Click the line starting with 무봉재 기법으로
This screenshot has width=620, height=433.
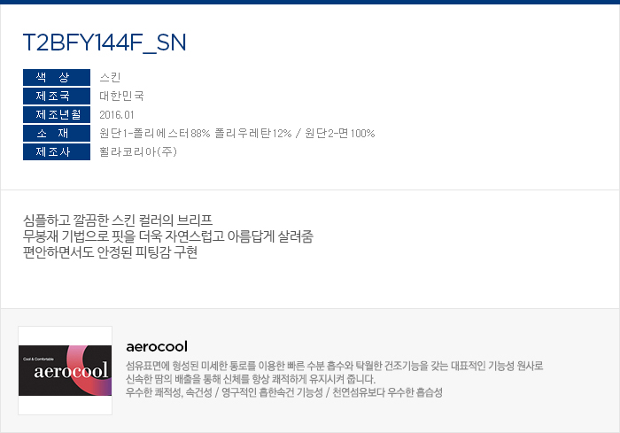point(168,236)
